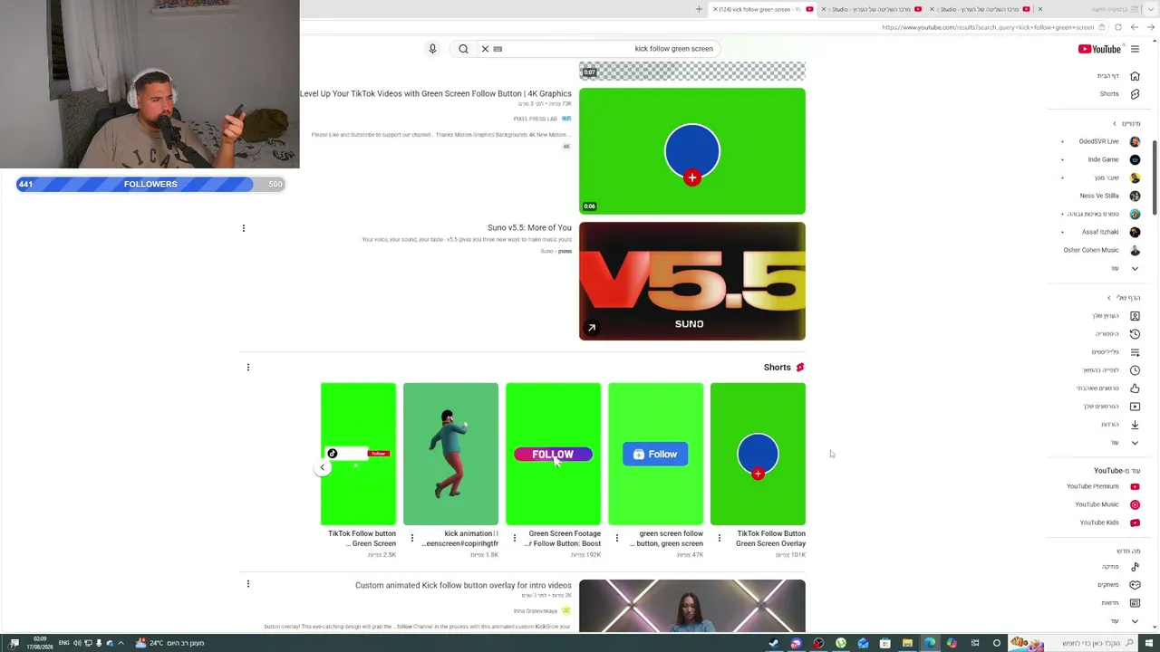Open the News explore icon in sidebar
The image size is (1160, 652).
(1135, 603)
